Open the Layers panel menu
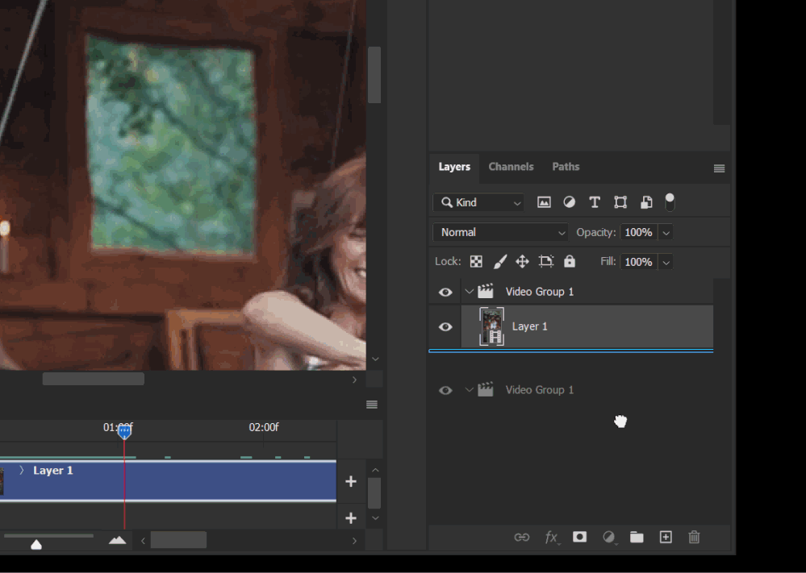Image resolution: width=806 pixels, height=573 pixels. [719, 168]
